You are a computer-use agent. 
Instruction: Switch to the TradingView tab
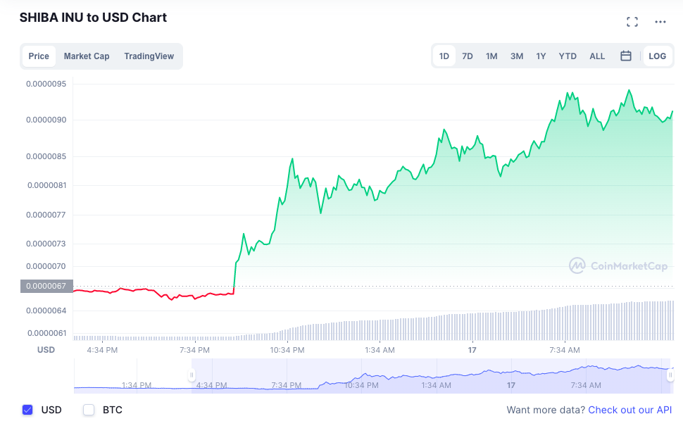click(149, 56)
